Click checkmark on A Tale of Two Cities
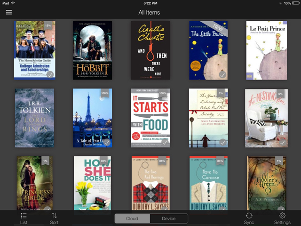This screenshot has height=226, width=301. tap(107, 142)
